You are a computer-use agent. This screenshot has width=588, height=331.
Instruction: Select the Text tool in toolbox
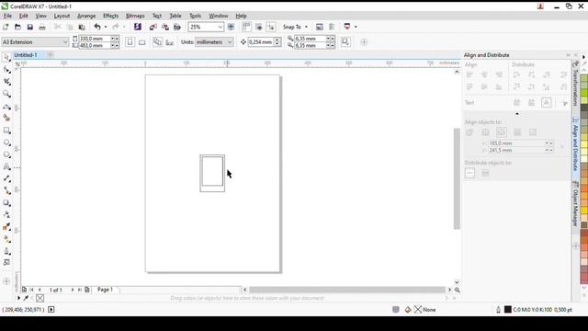pos(6,166)
